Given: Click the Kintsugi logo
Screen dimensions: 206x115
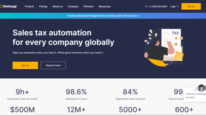Looking at the screenshot, I should click(x=8, y=6).
